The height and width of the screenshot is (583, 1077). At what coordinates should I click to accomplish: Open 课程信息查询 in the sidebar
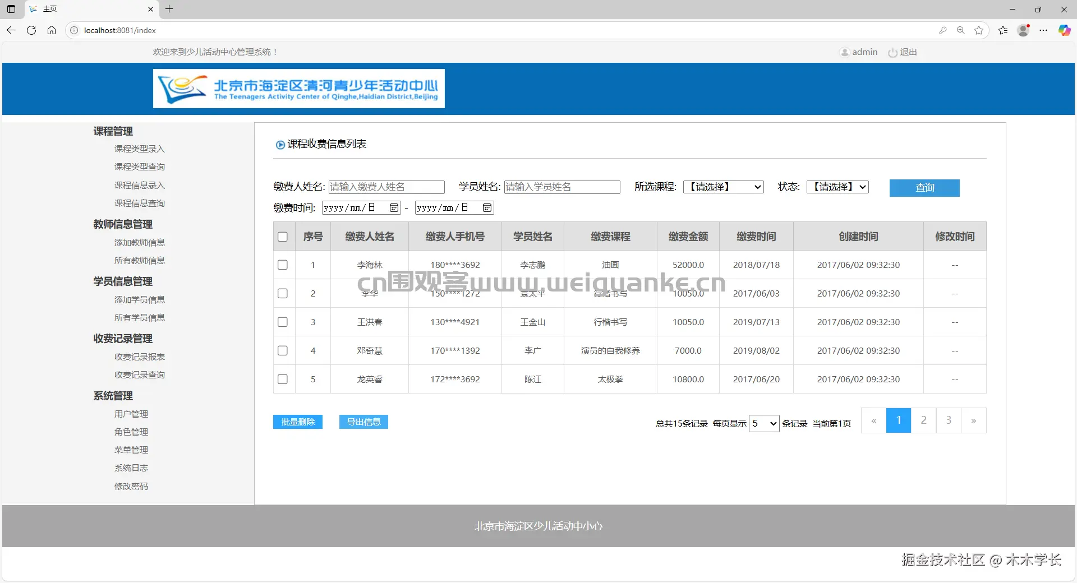click(140, 203)
